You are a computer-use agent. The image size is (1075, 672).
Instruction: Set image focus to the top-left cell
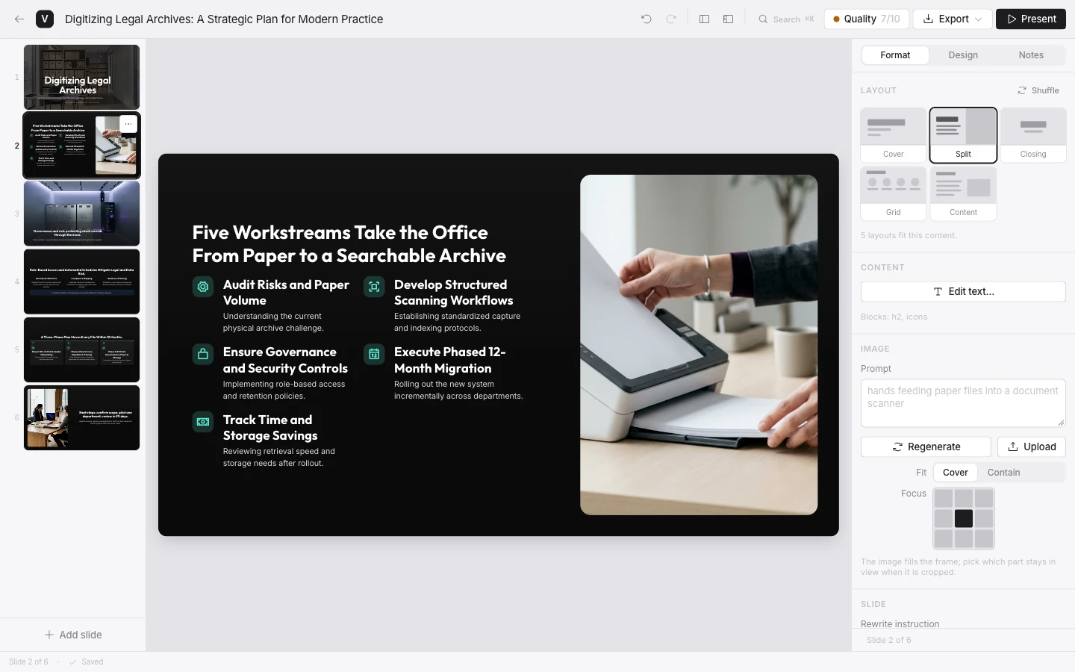[x=944, y=498]
